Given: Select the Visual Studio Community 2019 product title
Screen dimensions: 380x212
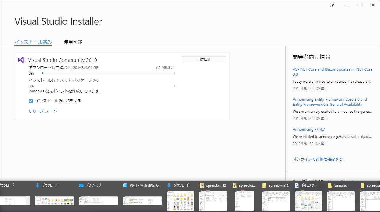Looking at the screenshot, I should point(62,60).
